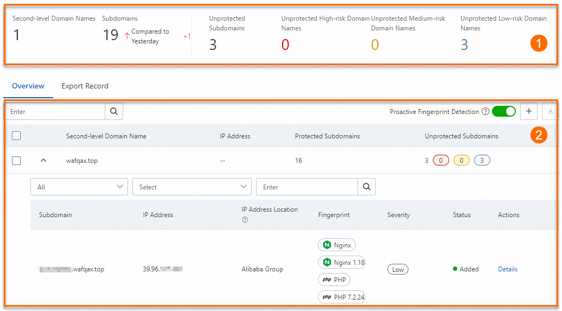562x311 pixels.
Task: Click the plus add domain icon
Action: coord(529,111)
